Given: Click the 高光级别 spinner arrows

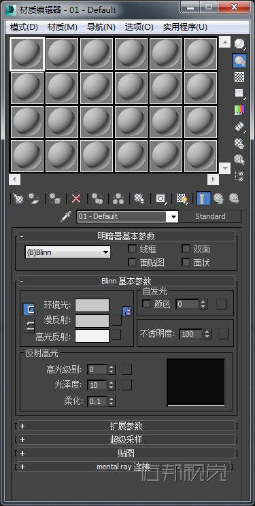Looking at the screenshot, I should pos(111,369).
